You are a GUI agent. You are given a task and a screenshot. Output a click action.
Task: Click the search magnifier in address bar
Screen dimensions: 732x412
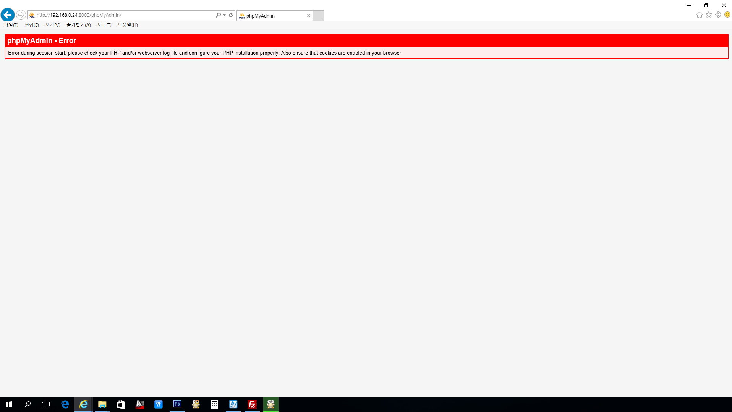pos(218,15)
